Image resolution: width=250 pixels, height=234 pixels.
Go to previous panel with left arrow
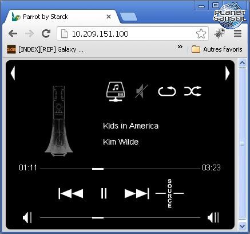tap(13, 73)
